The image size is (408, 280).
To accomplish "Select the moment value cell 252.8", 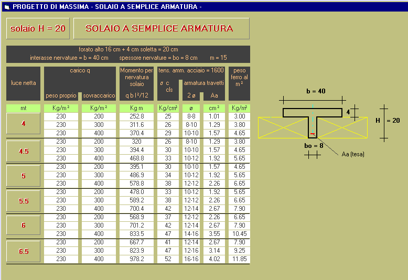I will tap(136, 116).
